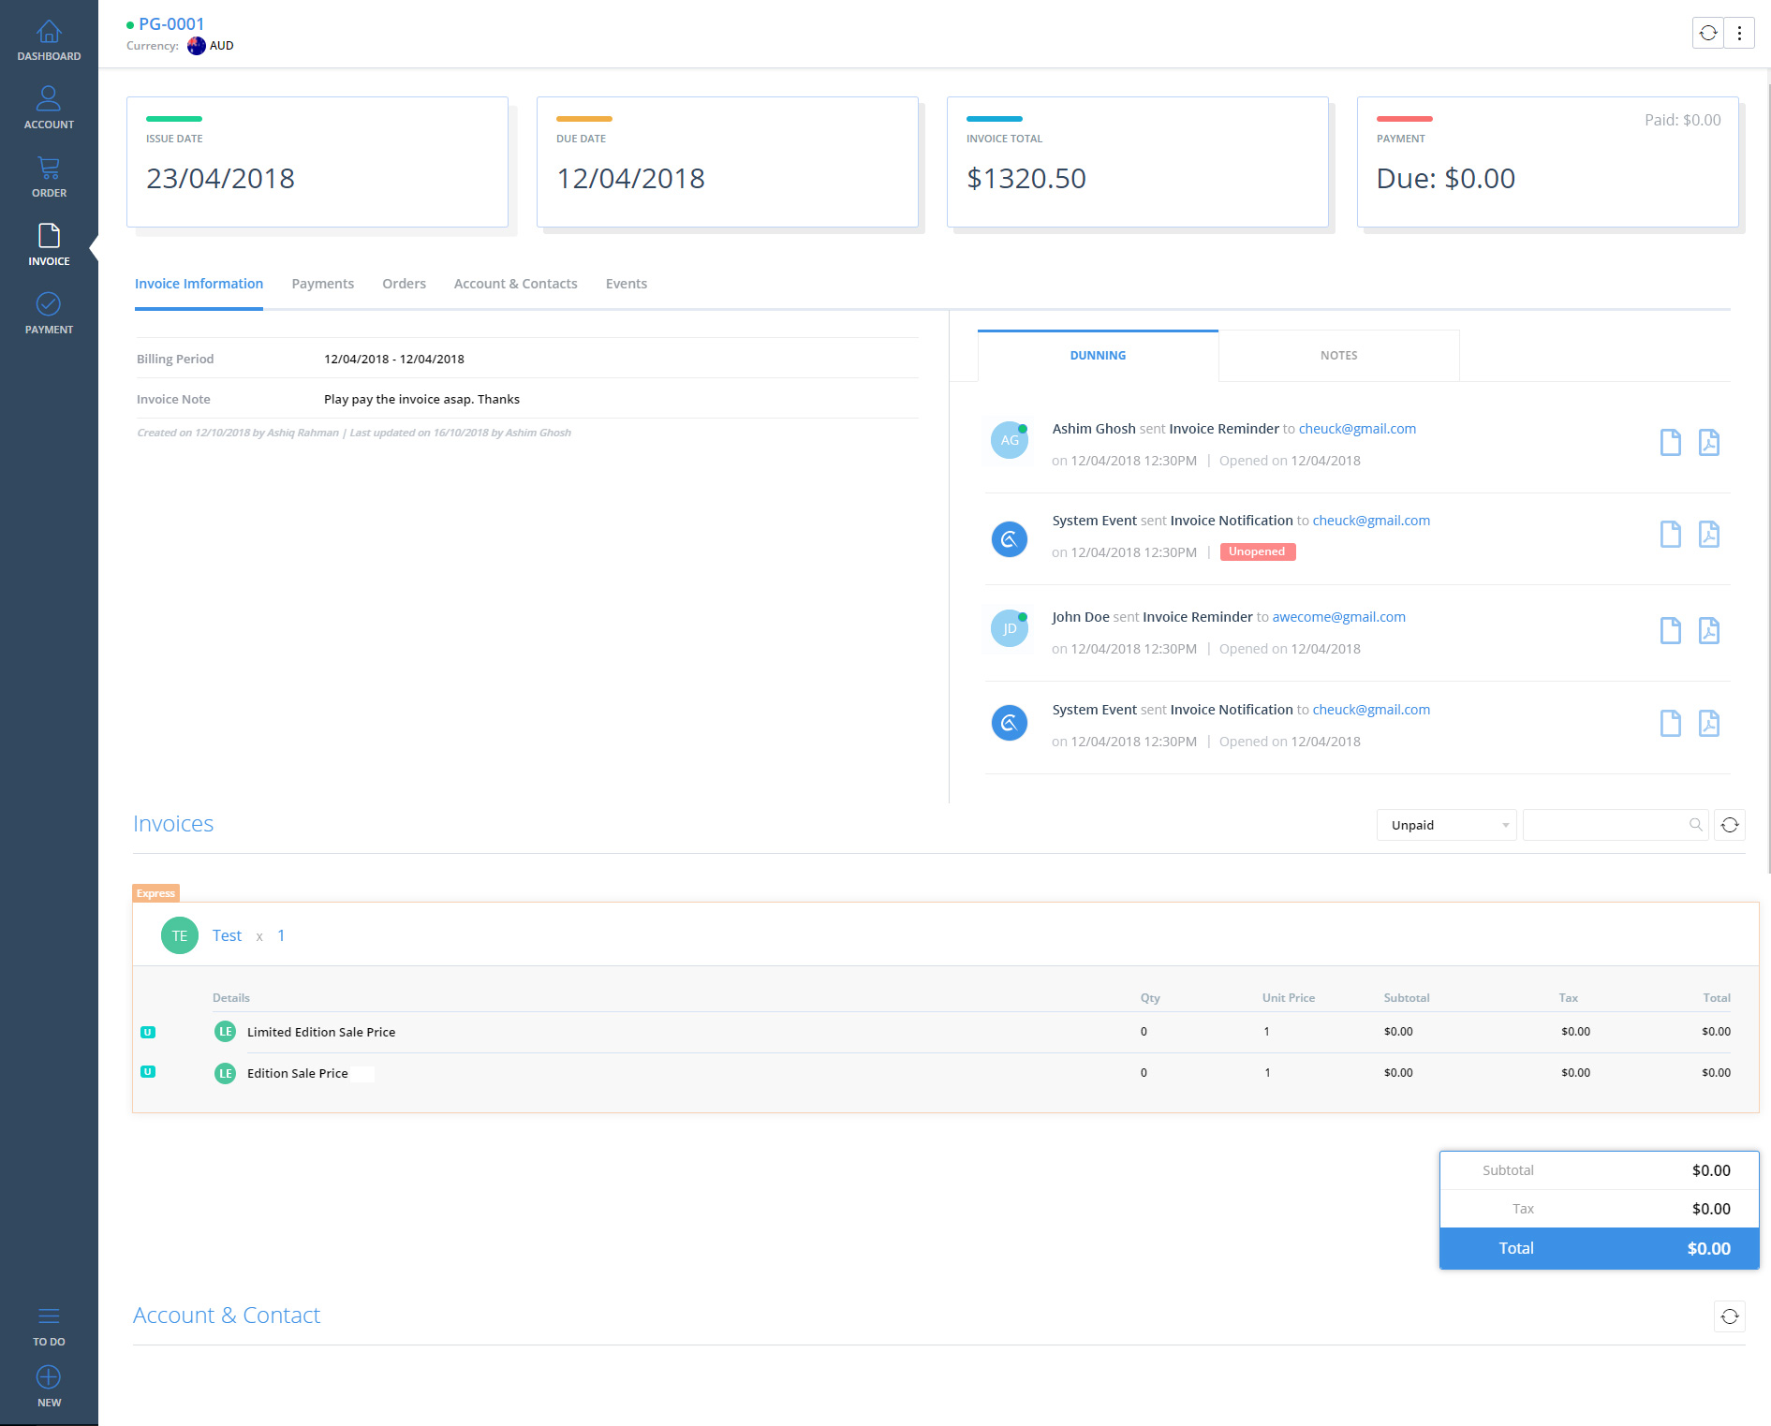Image resolution: width=1771 pixels, height=1426 pixels.
Task: Open PDF of Ashim Ghosh's invoice reminder
Action: (1708, 442)
